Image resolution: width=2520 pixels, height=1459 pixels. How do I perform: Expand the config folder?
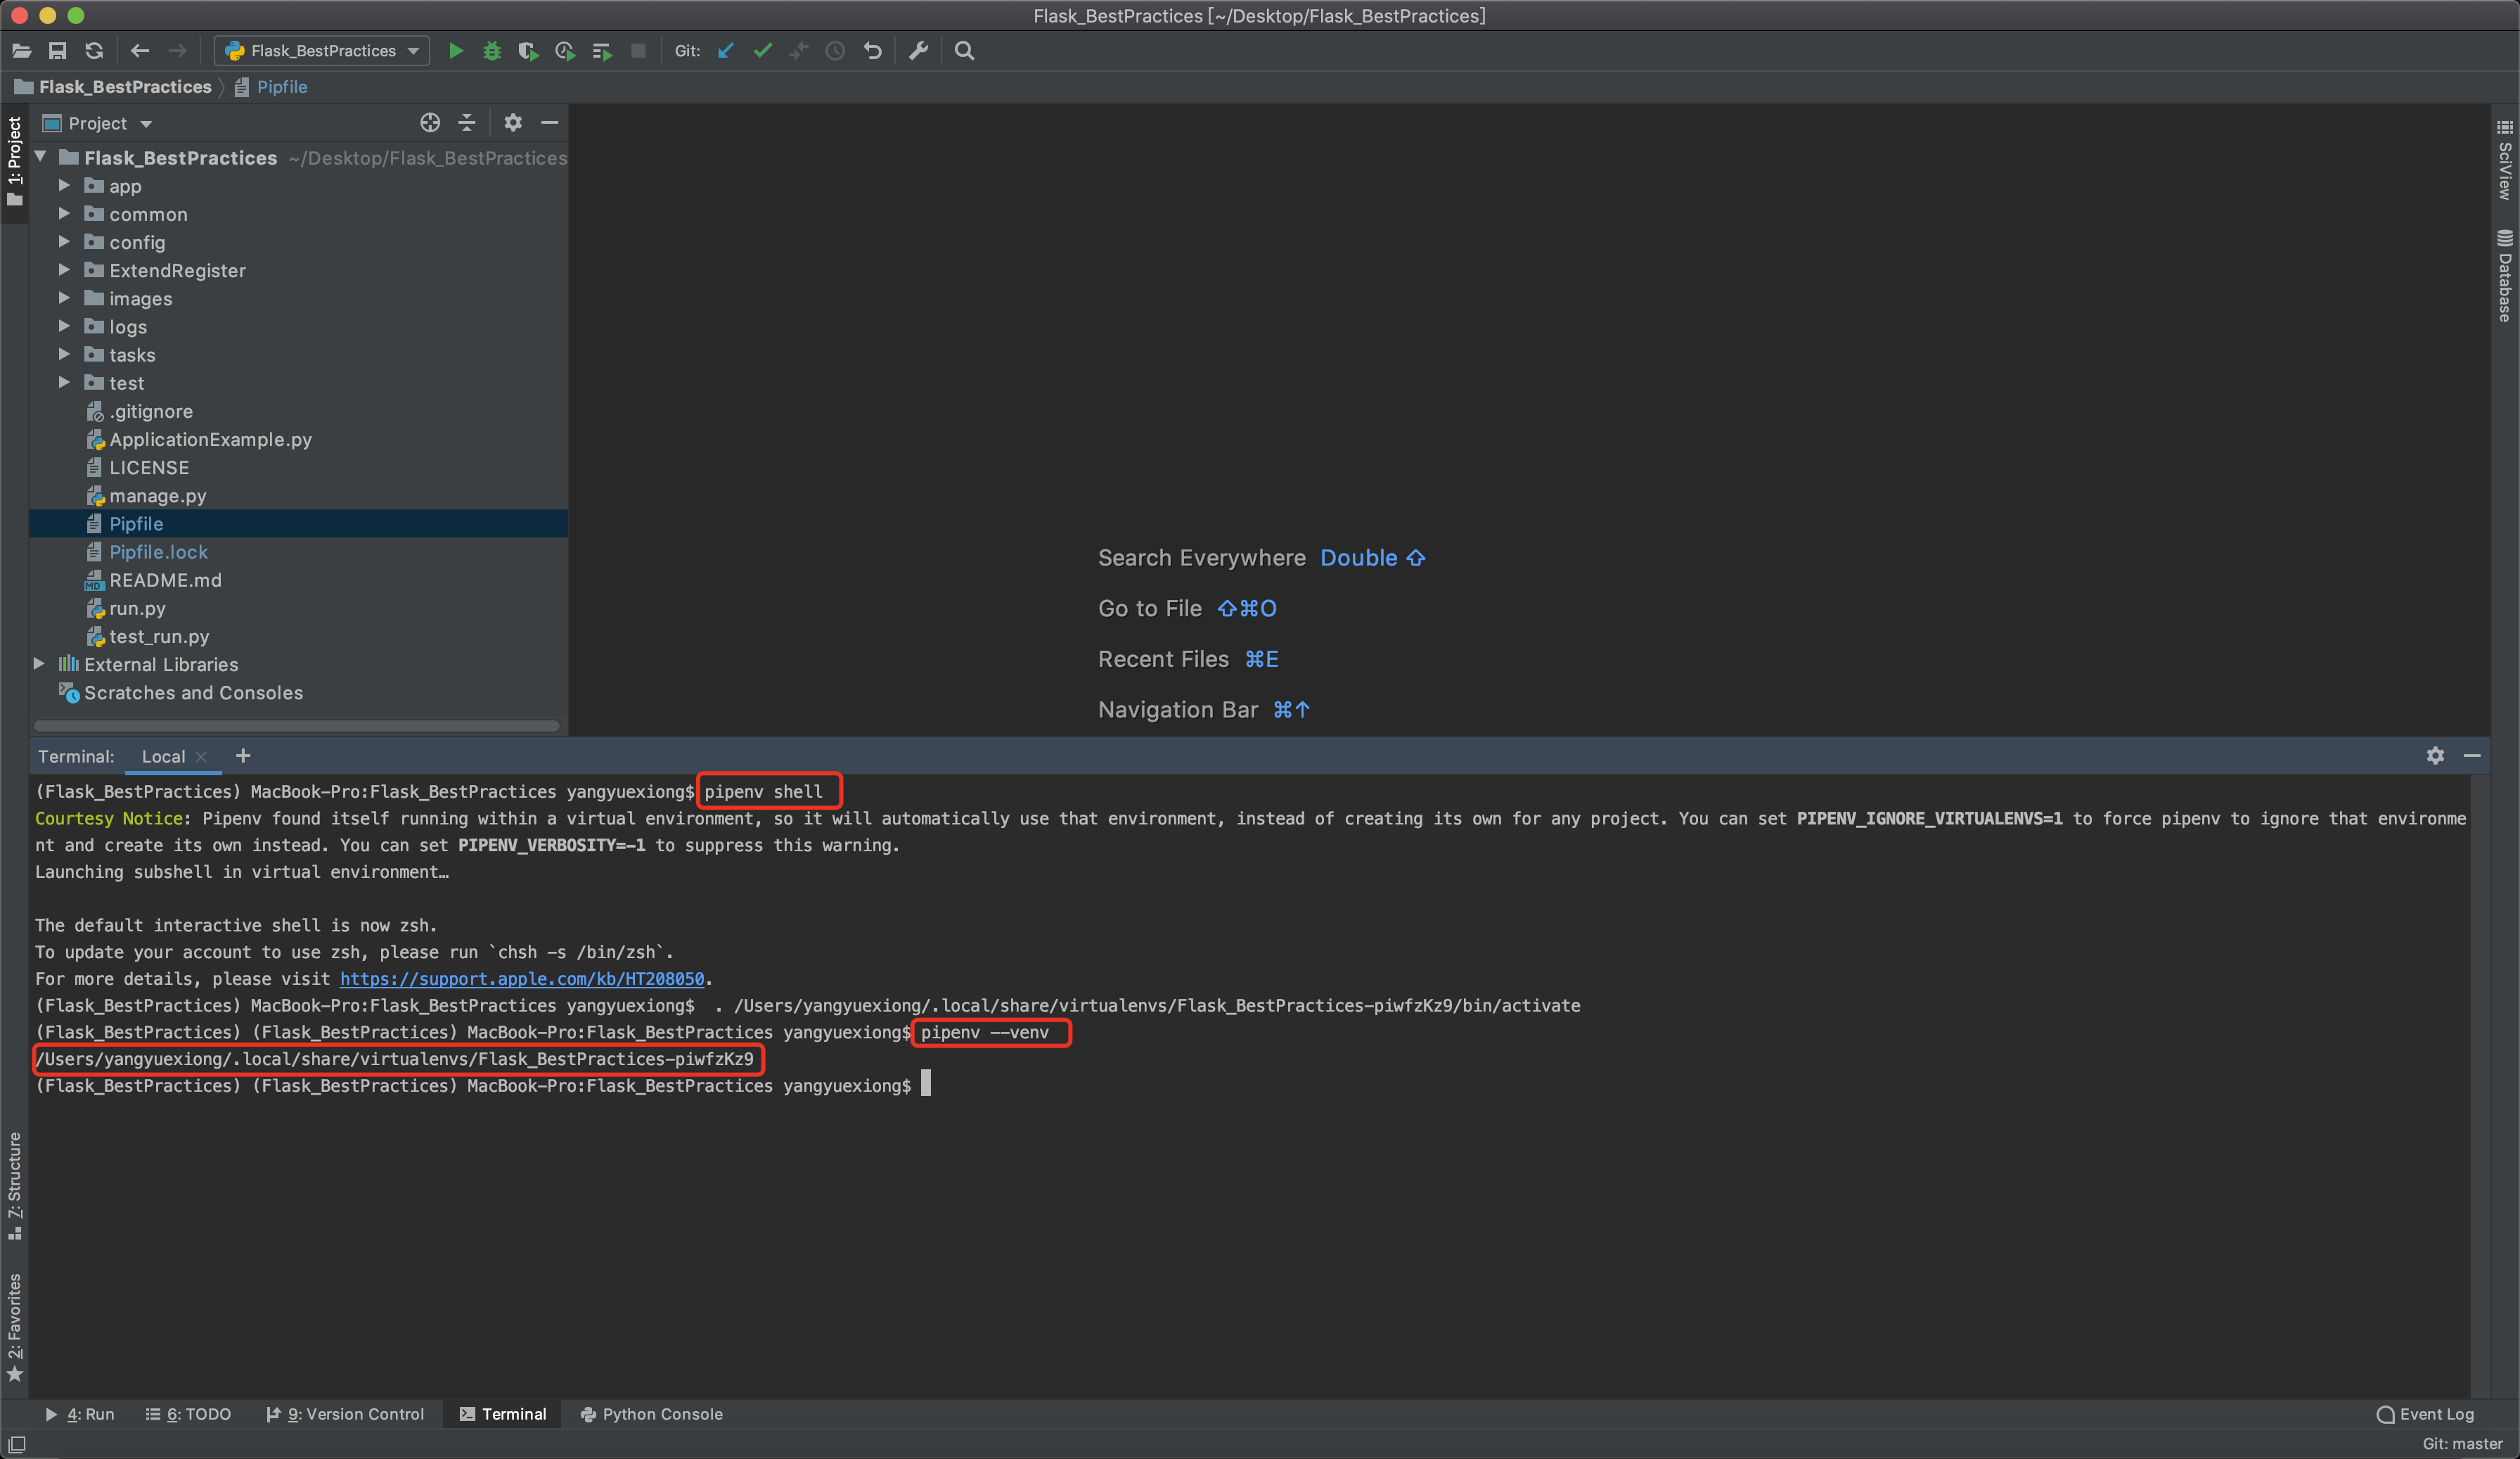click(64, 242)
